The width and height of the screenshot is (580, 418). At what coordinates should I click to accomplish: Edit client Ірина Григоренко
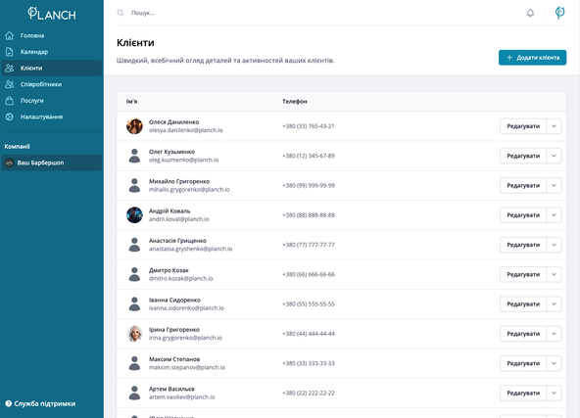pos(523,334)
